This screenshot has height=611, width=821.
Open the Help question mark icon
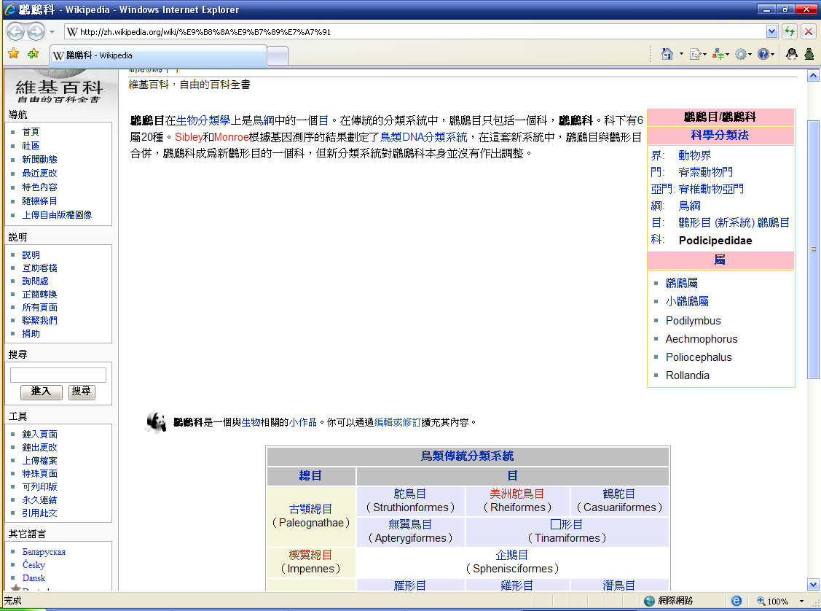coord(763,54)
